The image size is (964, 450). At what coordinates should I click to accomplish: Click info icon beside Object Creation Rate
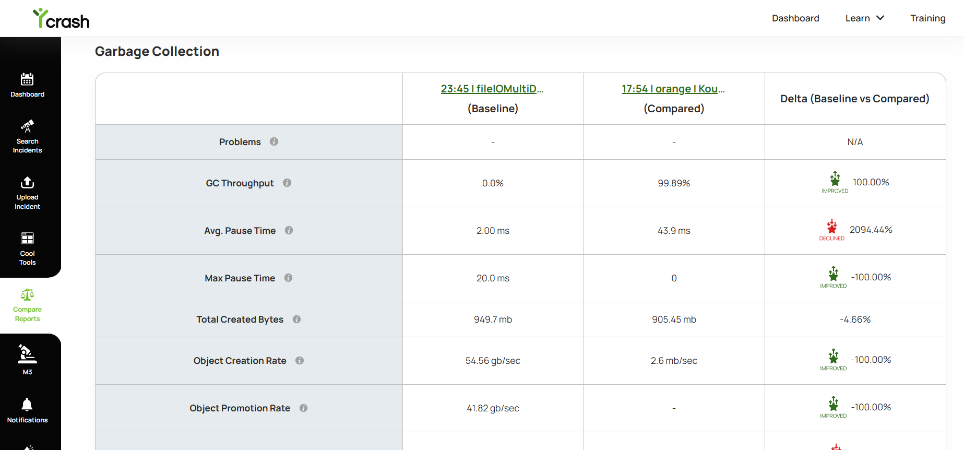click(300, 360)
